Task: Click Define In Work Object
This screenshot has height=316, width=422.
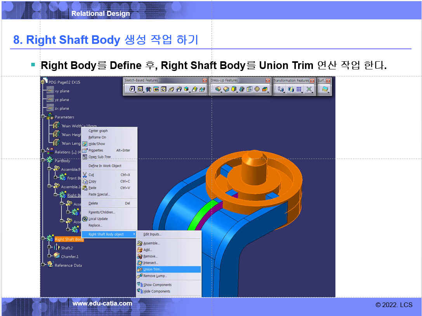Action: click(105, 166)
